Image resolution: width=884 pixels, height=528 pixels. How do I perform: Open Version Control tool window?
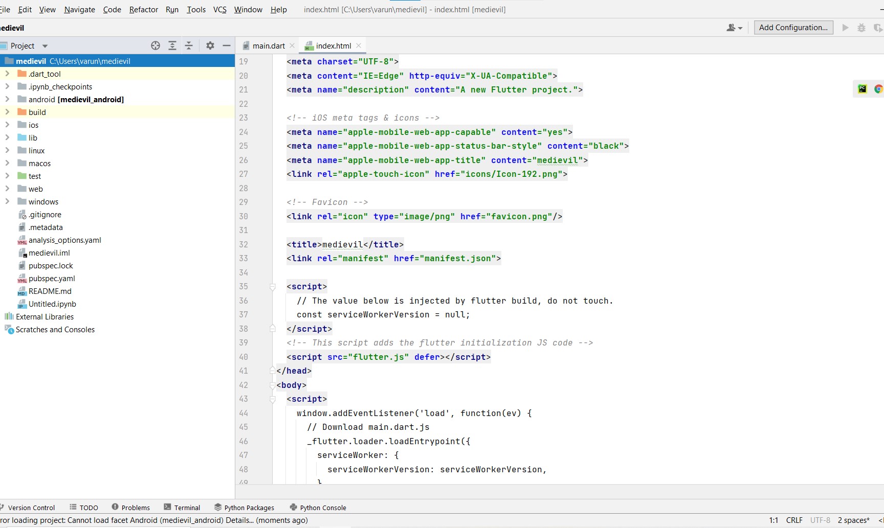tap(27, 508)
